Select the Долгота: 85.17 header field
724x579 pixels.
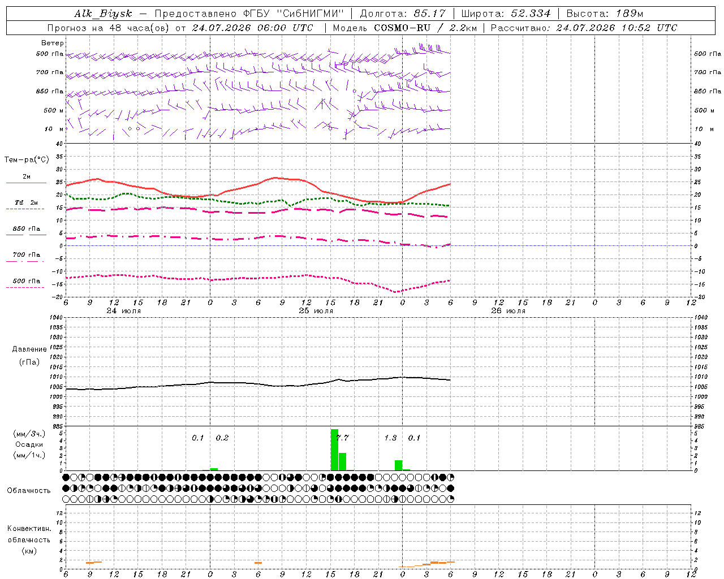coord(403,14)
